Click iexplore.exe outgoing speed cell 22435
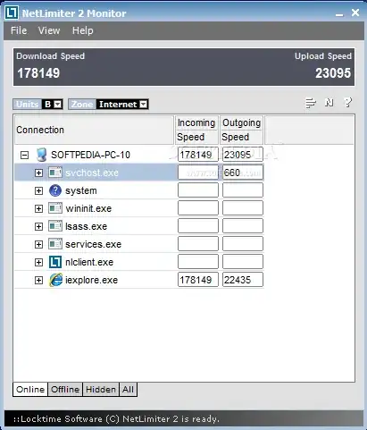Image resolution: width=367 pixels, height=430 pixels. tap(243, 280)
